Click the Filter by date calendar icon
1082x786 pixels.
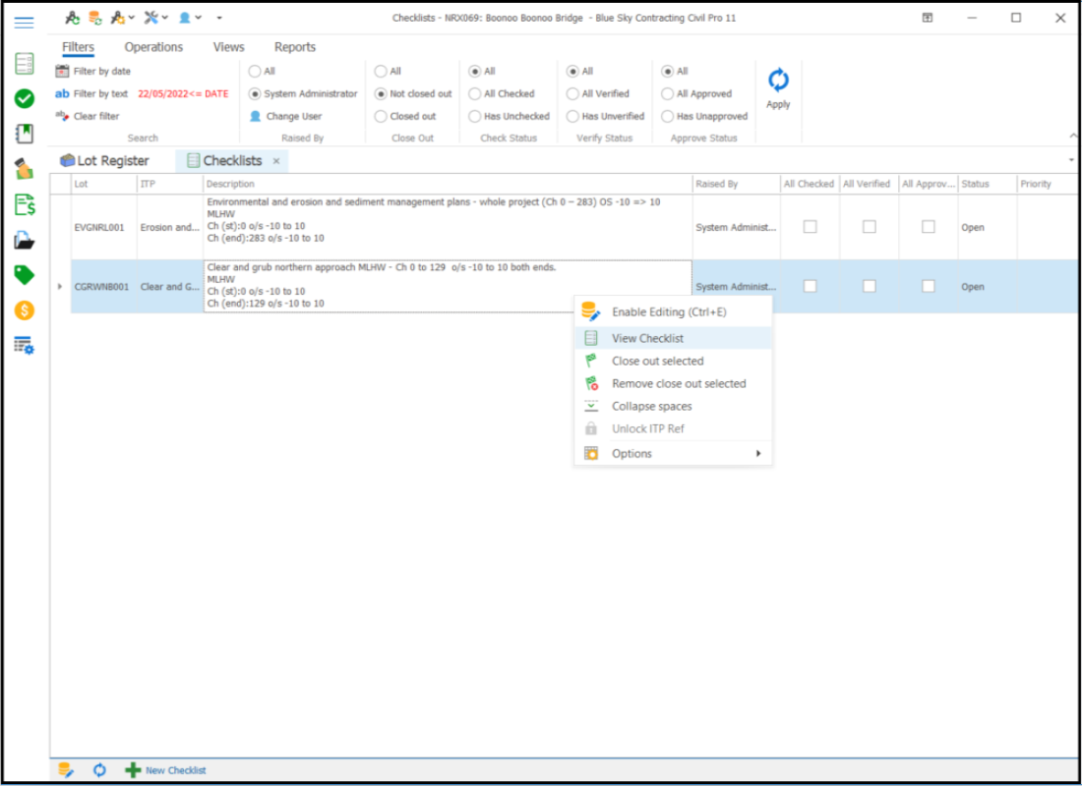pyautogui.click(x=62, y=71)
